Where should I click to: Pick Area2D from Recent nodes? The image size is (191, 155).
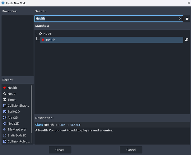13,117
